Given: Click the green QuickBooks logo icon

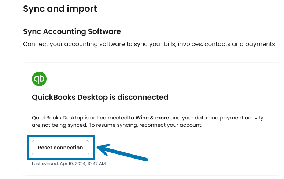Looking at the screenshot, I should (39, 79).
